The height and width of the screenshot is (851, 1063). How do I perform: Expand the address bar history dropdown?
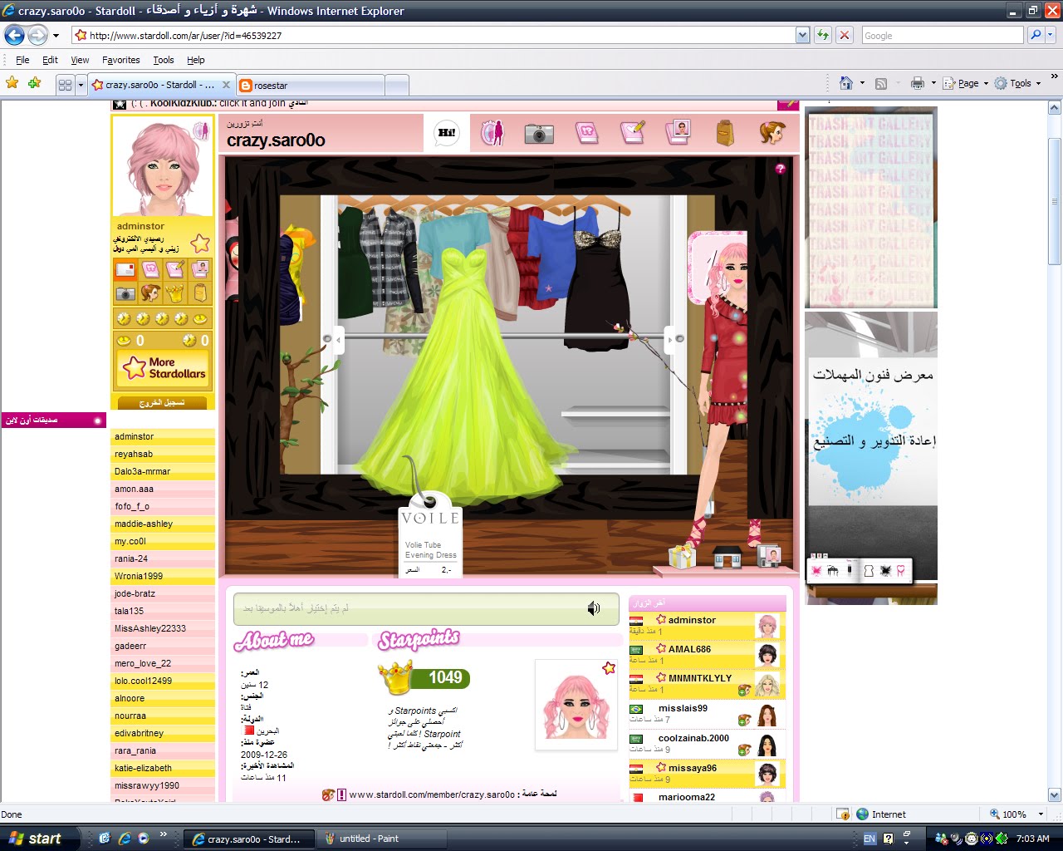[802, 35]
